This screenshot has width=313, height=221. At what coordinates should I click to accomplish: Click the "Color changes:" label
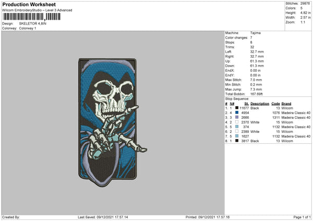pos(236,38)
